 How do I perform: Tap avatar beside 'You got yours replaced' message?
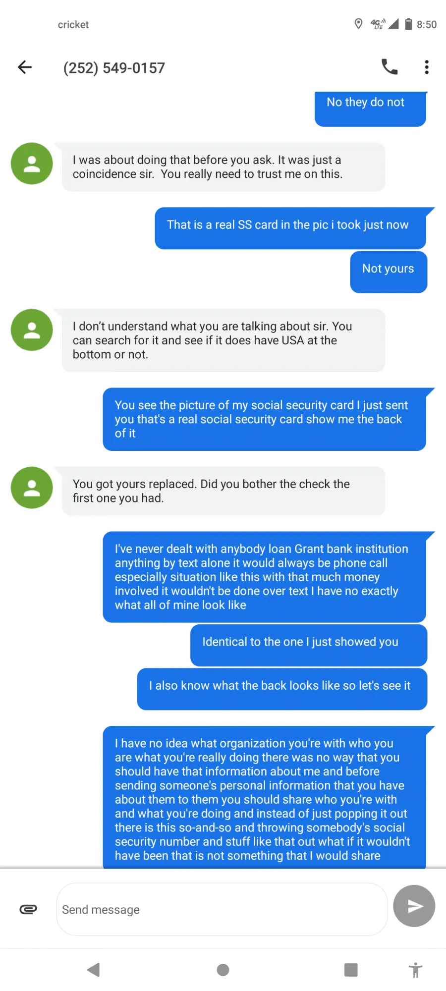32,488
